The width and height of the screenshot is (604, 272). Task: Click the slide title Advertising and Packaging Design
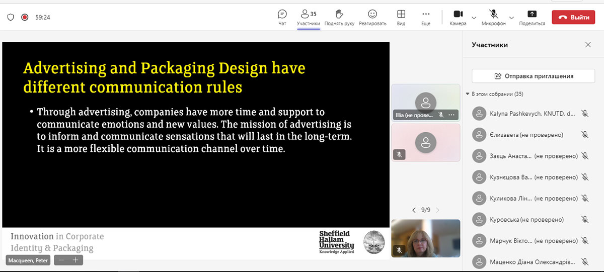tap(164, 77)
